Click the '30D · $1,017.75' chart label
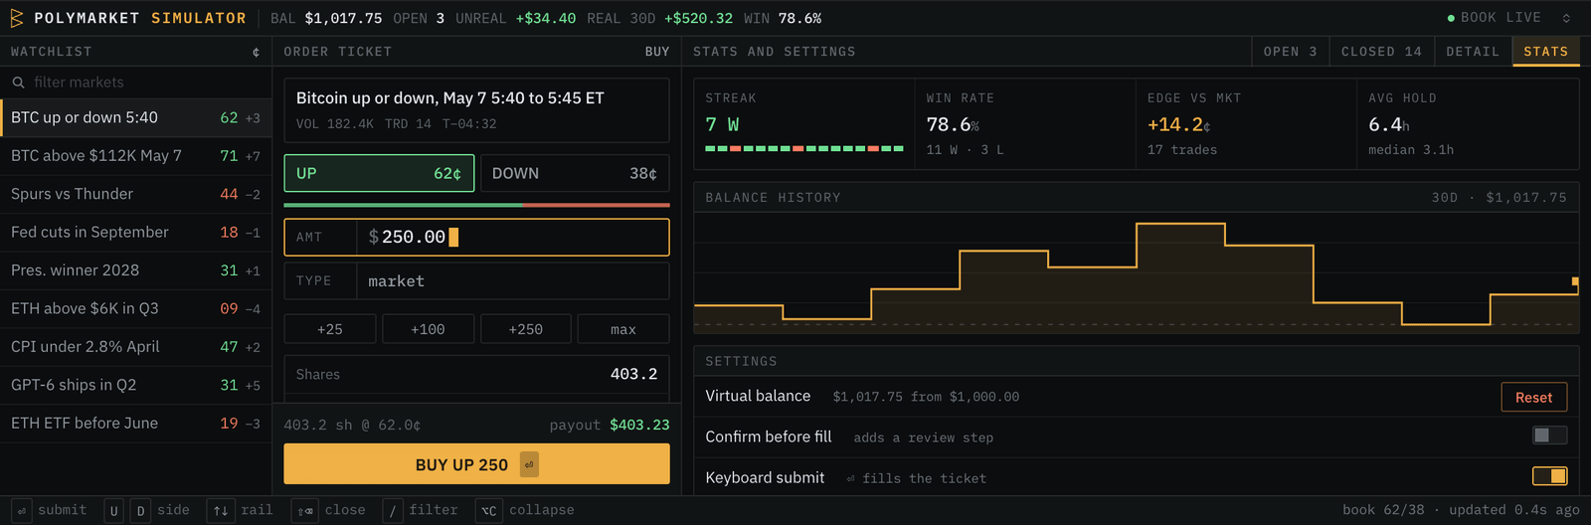1591x525 pixels. point(1499,198)
